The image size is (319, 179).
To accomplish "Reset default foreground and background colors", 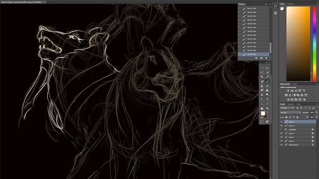I will coord(262,117).
